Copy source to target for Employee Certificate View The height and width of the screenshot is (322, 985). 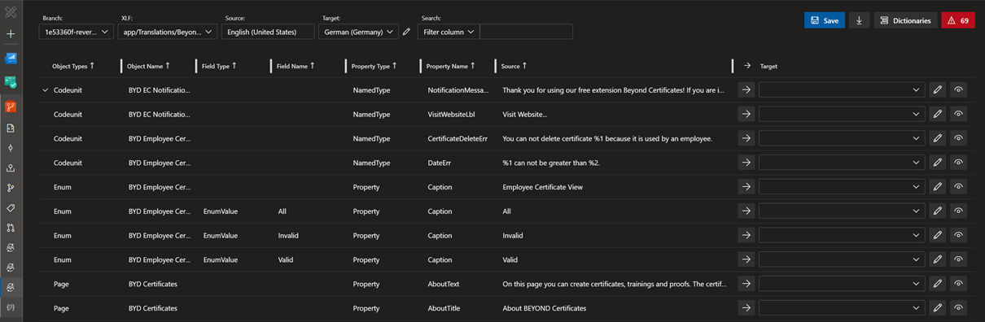(746, 187)
